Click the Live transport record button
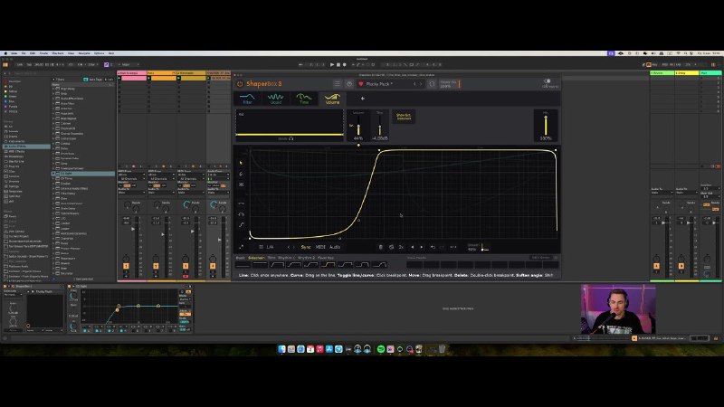Screen dimensions: 724x407 pyautogui.click(x=345, y=64)
